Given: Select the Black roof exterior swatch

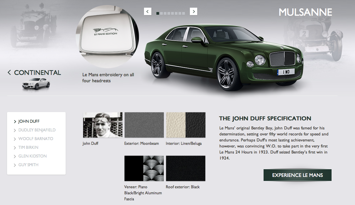Looking at the screenshot, I should coord(186,169).
